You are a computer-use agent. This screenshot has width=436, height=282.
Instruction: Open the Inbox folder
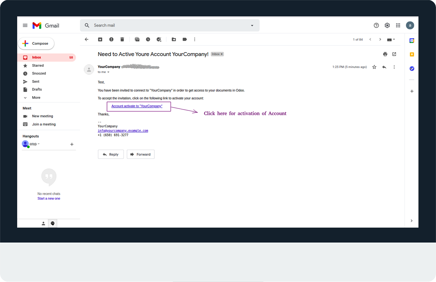pyautogui.click(x=47, y=57)
